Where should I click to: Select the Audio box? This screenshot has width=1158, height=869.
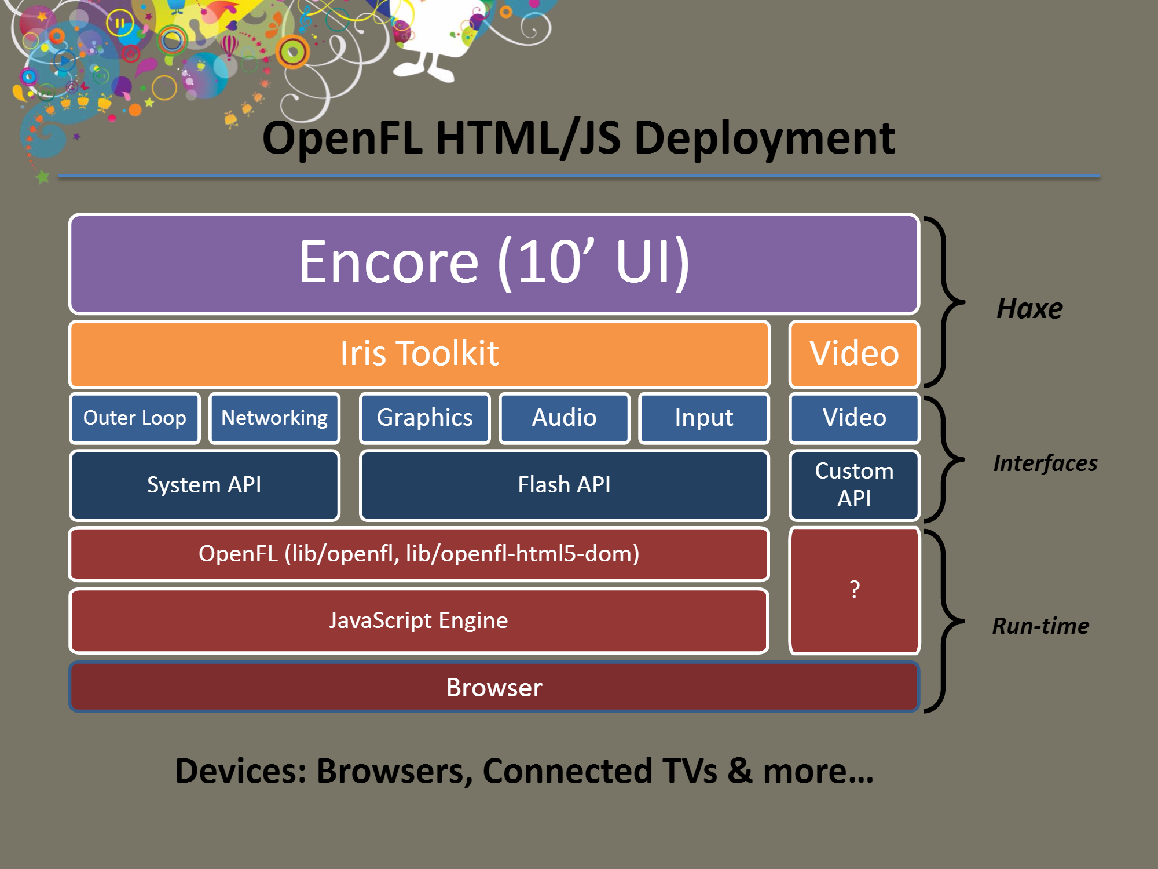[x=565, y=418]
